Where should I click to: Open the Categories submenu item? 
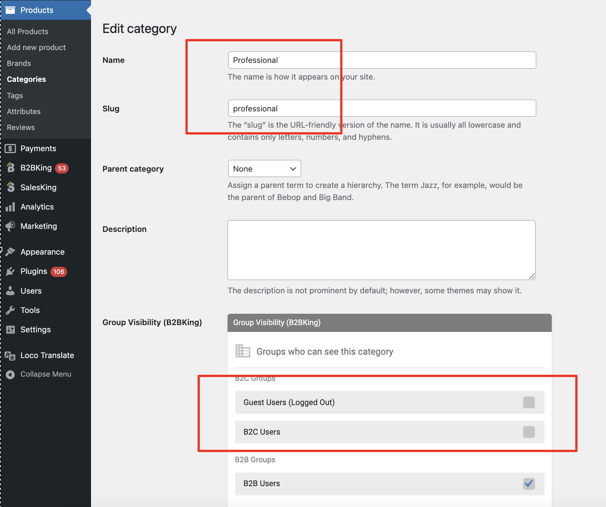pyautogui.click(x=26, y=79)
